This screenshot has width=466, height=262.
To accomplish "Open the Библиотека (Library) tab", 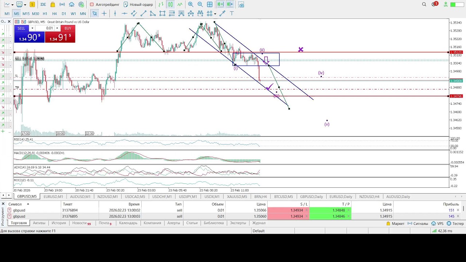I will 214,223.
